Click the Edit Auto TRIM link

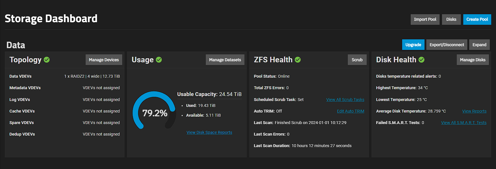[x=350, y=111]
